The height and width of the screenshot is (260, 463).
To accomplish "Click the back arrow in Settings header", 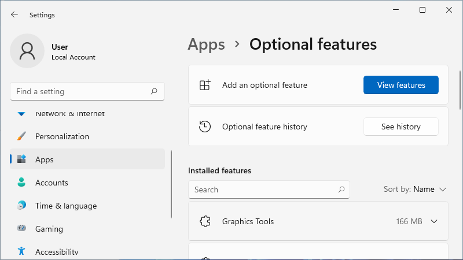I will coord(14,15).
